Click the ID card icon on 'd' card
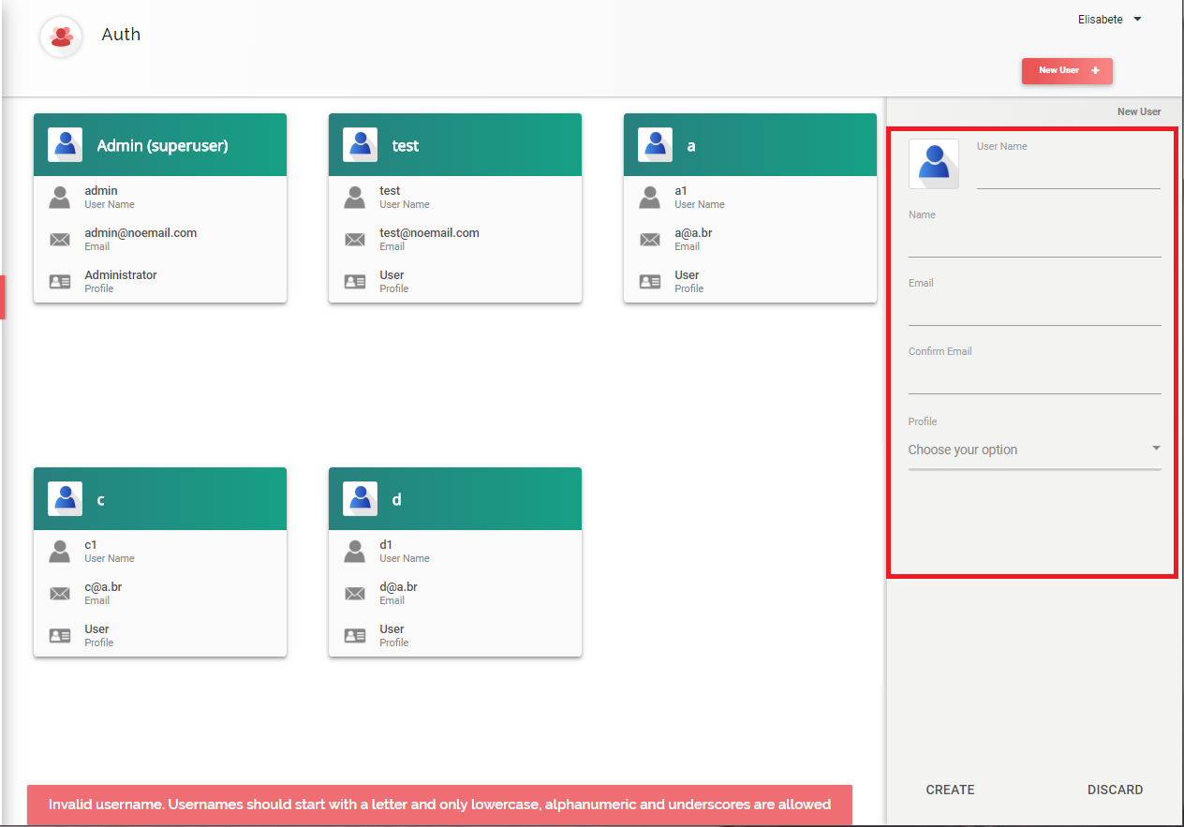Screen dimensions: 1184x827 click(355, 635)
